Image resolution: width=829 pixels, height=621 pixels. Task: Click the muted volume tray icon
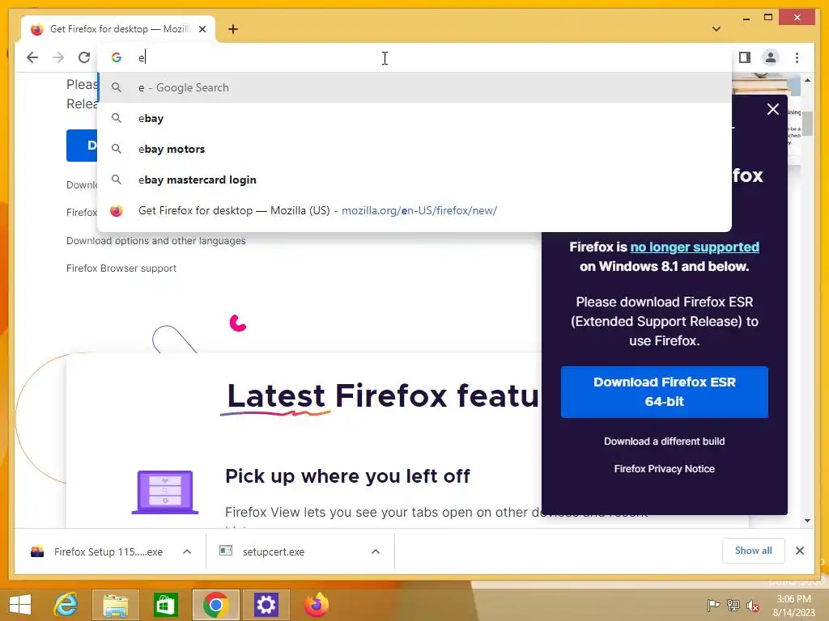point(753,606)
